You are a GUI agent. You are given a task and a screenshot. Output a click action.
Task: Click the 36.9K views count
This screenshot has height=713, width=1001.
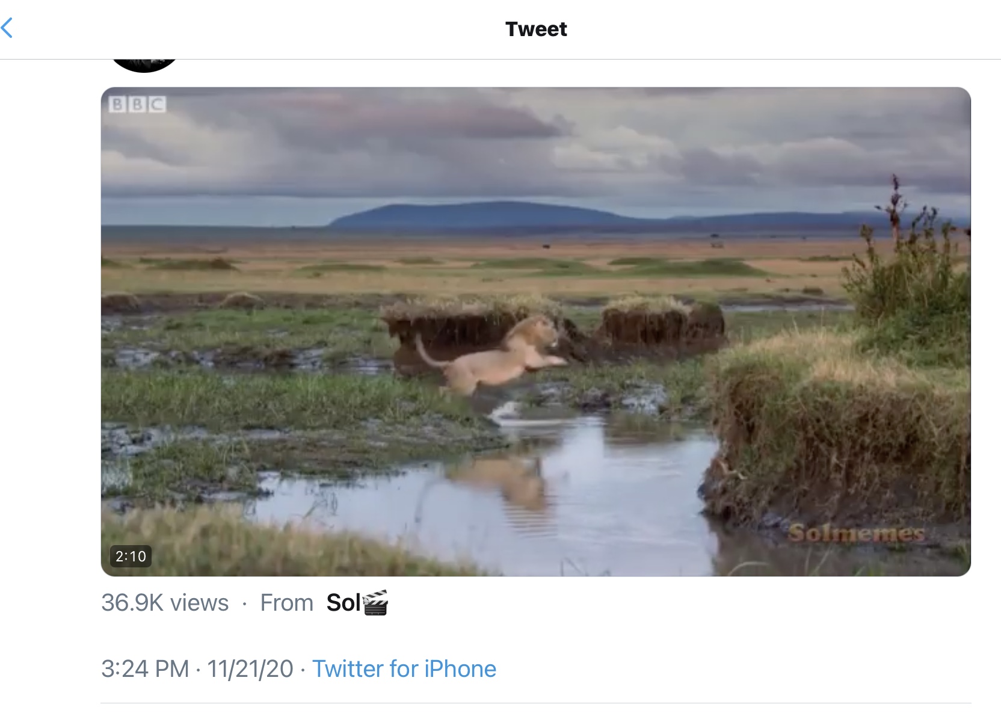(165, 602)
